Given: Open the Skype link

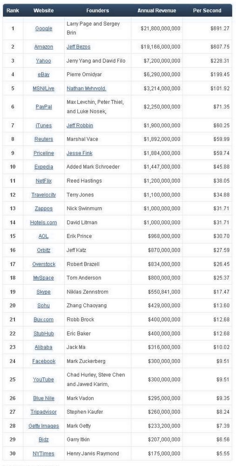Looking at the screenshot, I should pos(44,292).
